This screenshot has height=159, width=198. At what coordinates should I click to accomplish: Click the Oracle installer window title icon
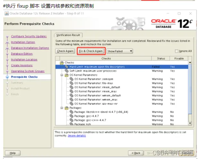(6, 13)
